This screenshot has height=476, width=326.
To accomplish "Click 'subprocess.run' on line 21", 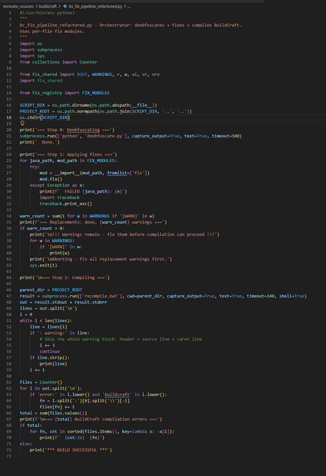I will 37,136.
